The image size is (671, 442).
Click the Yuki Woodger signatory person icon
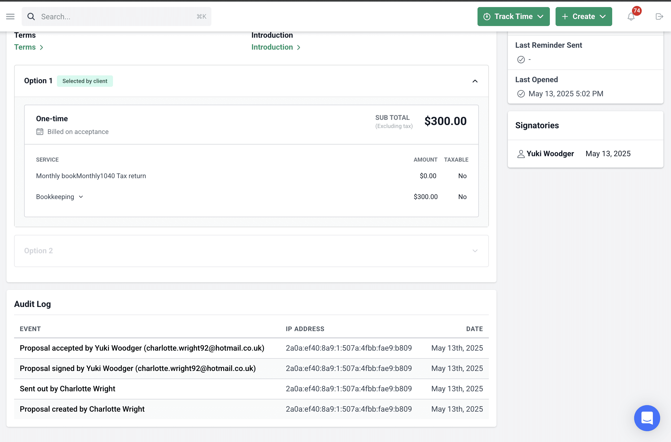pyautogui.click(x=521, y=154)
